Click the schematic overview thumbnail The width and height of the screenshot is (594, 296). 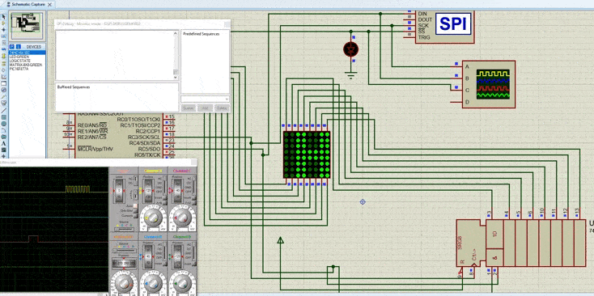point(27,25)
